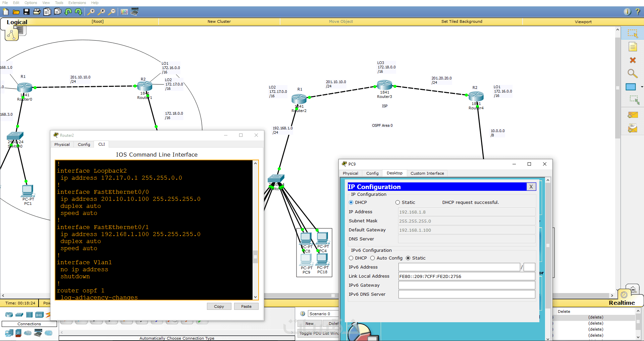Click the info icon in top right
This screenshot has height=341, width=644.
(x=627, y=12)
